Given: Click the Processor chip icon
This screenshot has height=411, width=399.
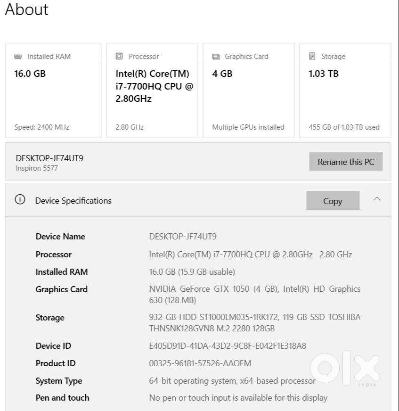Looking at the screenshot, I should pyautogui.click(x=119, y=56).
